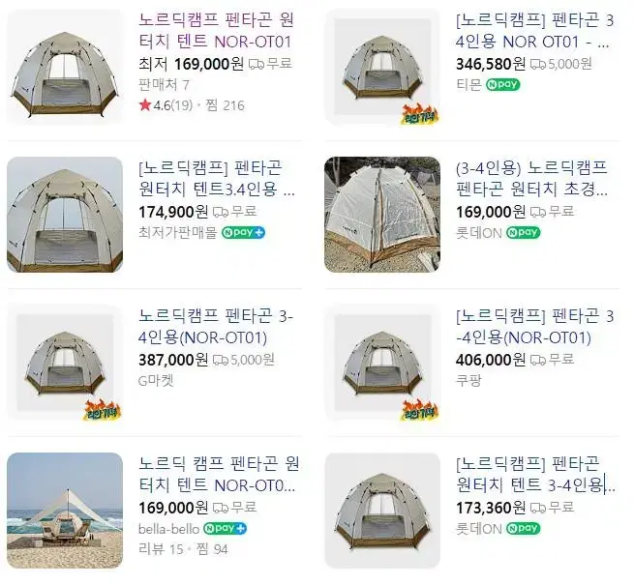Open (3-4인용) 노르딕캠프 펜타곤 원터치 초경 link
The image size is (634, 585).
(531, 178)
